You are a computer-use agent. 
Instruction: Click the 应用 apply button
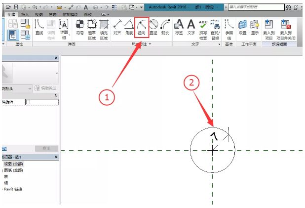46,149
